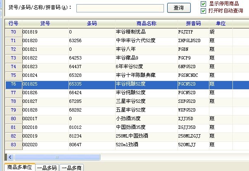This screenshot has width=249, height=171.
Task: Open the 一品多商 tab
Action: click(71, 168)
